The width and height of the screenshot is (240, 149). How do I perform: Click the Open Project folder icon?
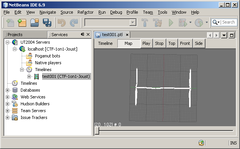pyautogui.click(x=35, y=23)
